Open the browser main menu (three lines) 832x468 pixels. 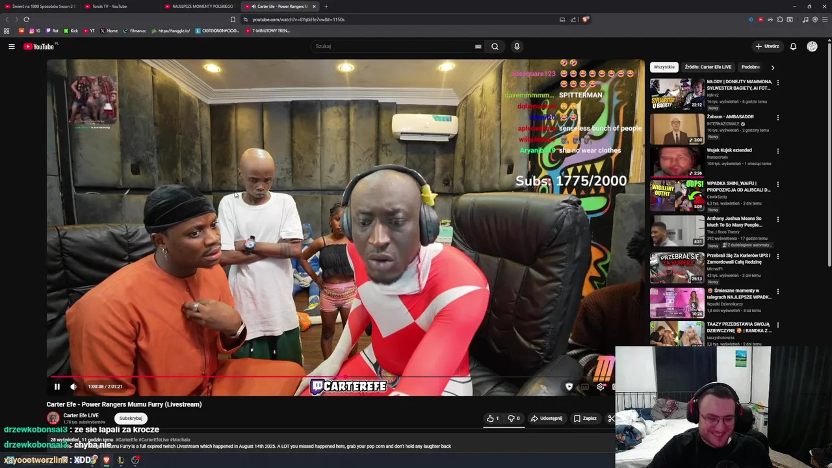click(824, 19)
